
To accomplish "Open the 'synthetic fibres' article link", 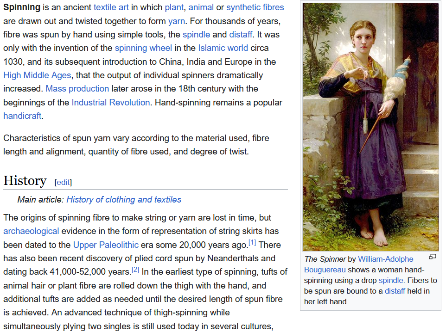I will 255,7.
